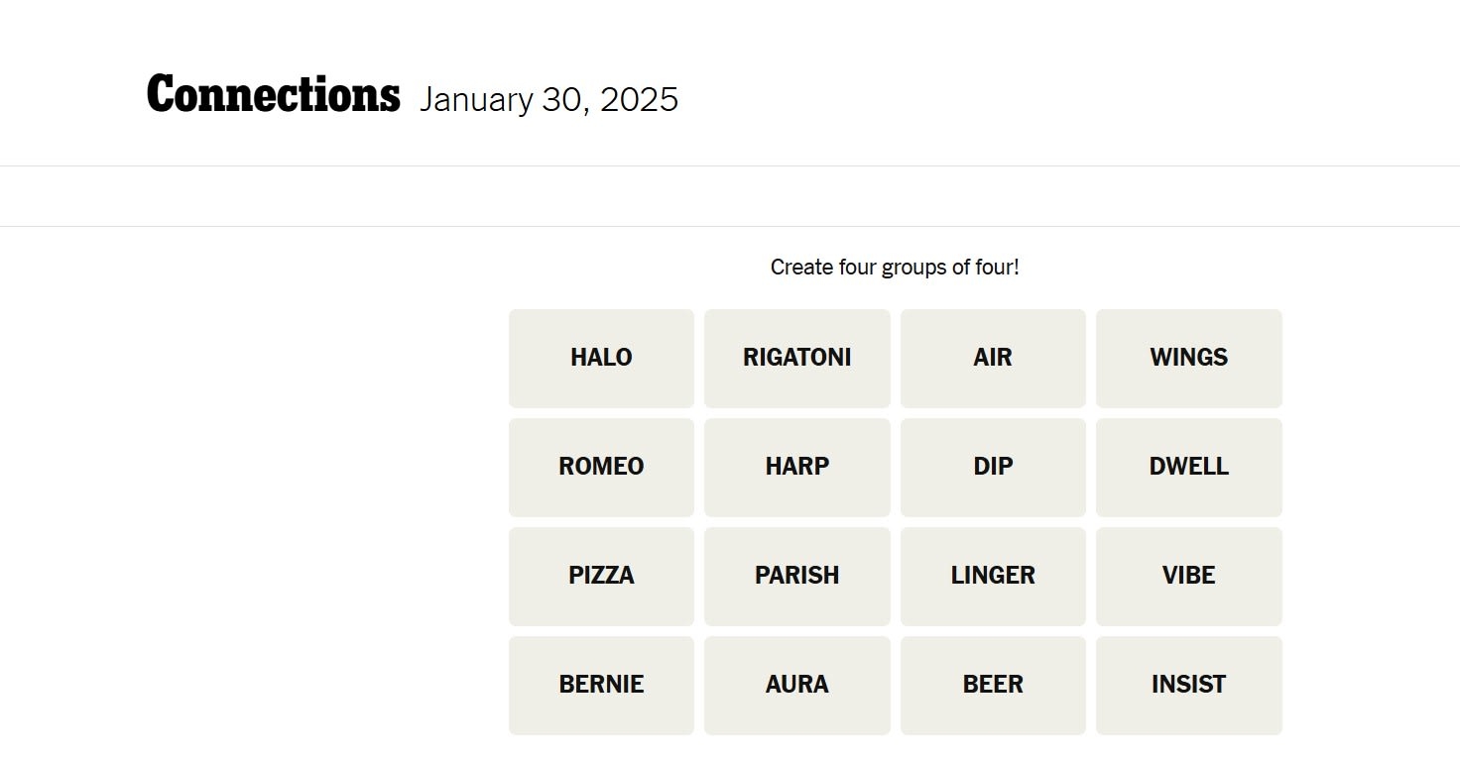The height and width of the screenshot is (761, 1460).
Task: Click the January 30, 2025 date text
Action: pos(548,100)
